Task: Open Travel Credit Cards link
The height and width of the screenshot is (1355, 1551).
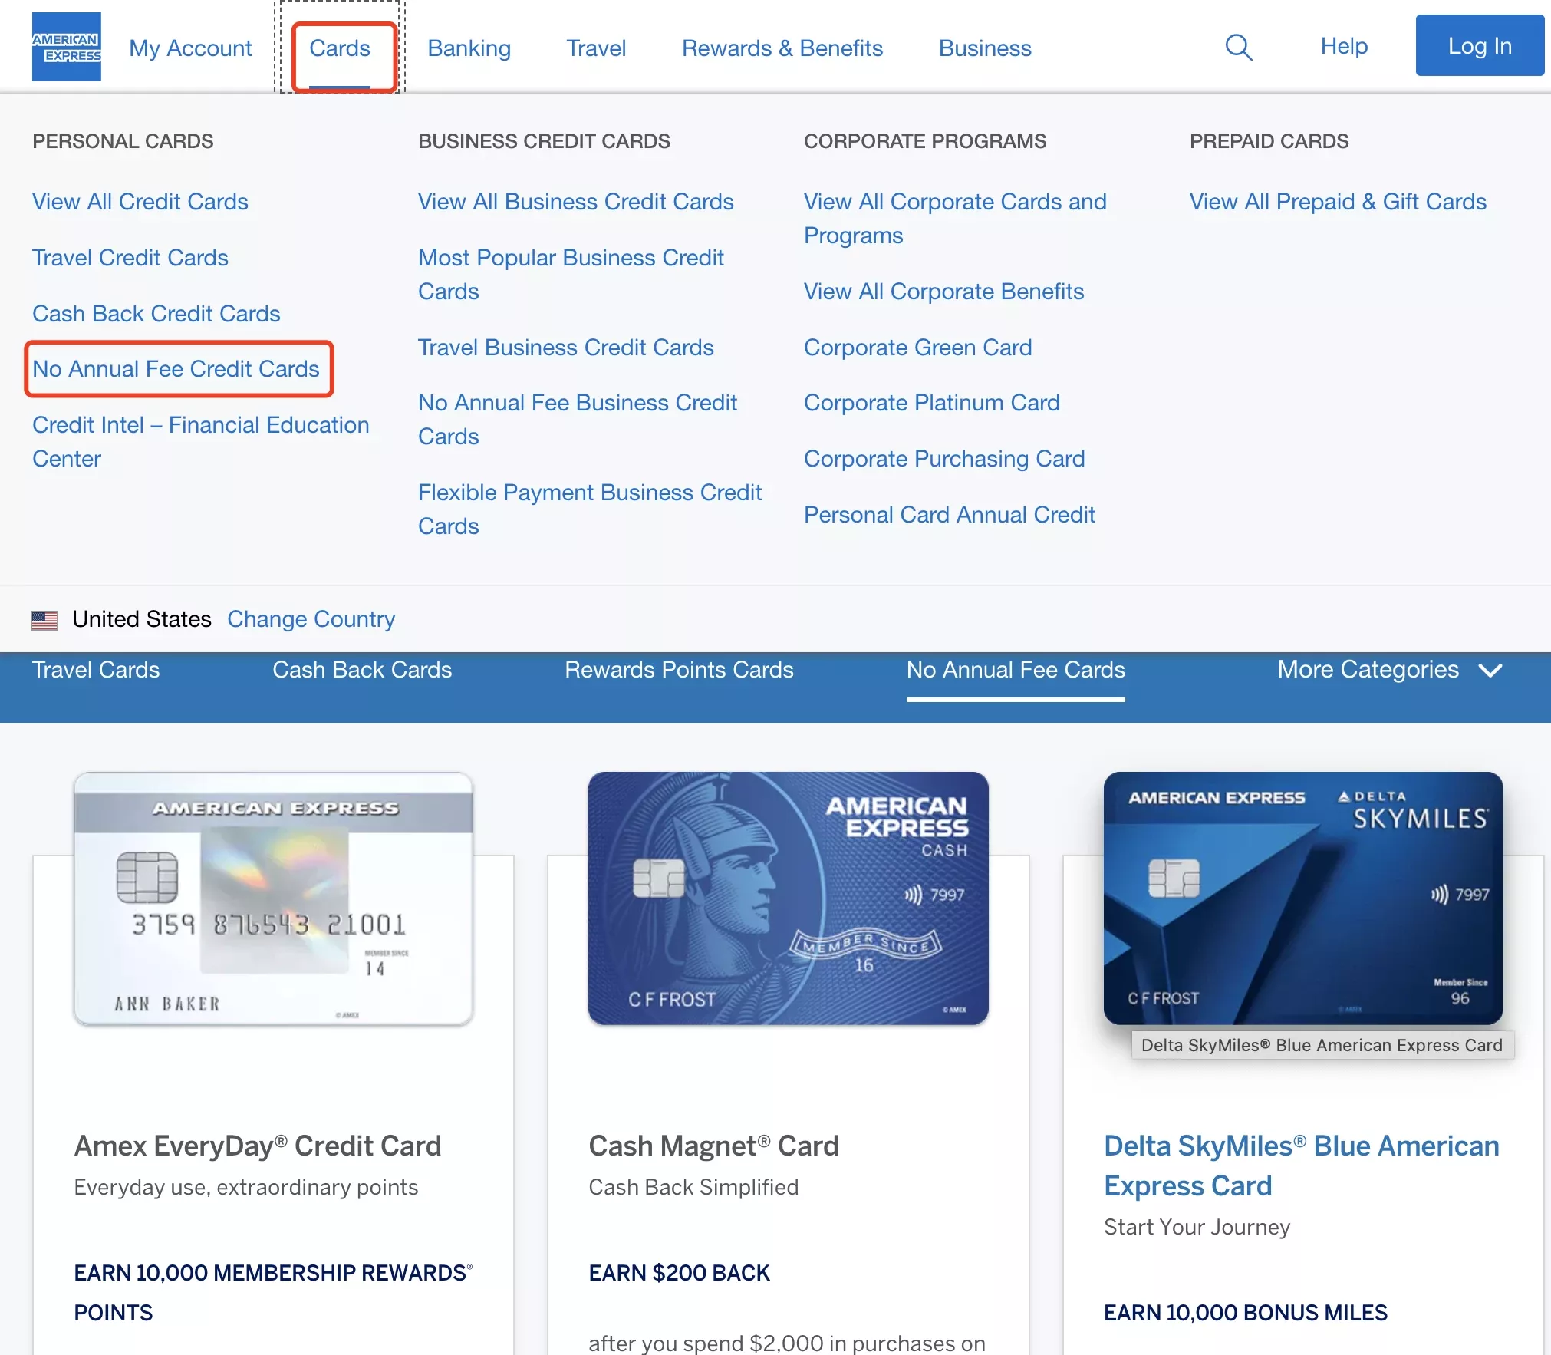Action: point(130,257)
